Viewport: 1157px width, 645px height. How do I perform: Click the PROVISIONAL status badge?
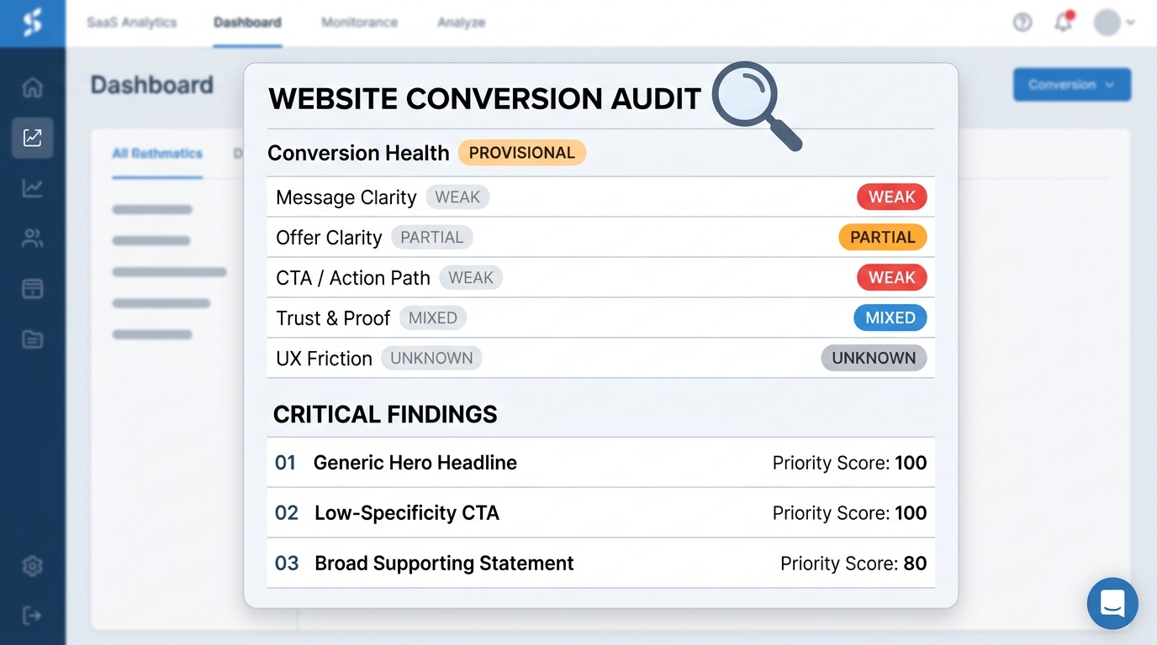522,153
